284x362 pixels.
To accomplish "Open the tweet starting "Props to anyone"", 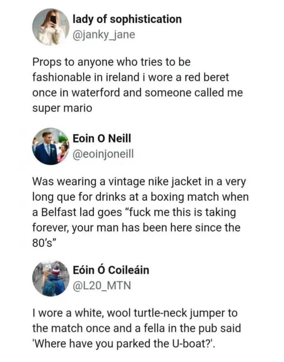I will pos(138,85).
